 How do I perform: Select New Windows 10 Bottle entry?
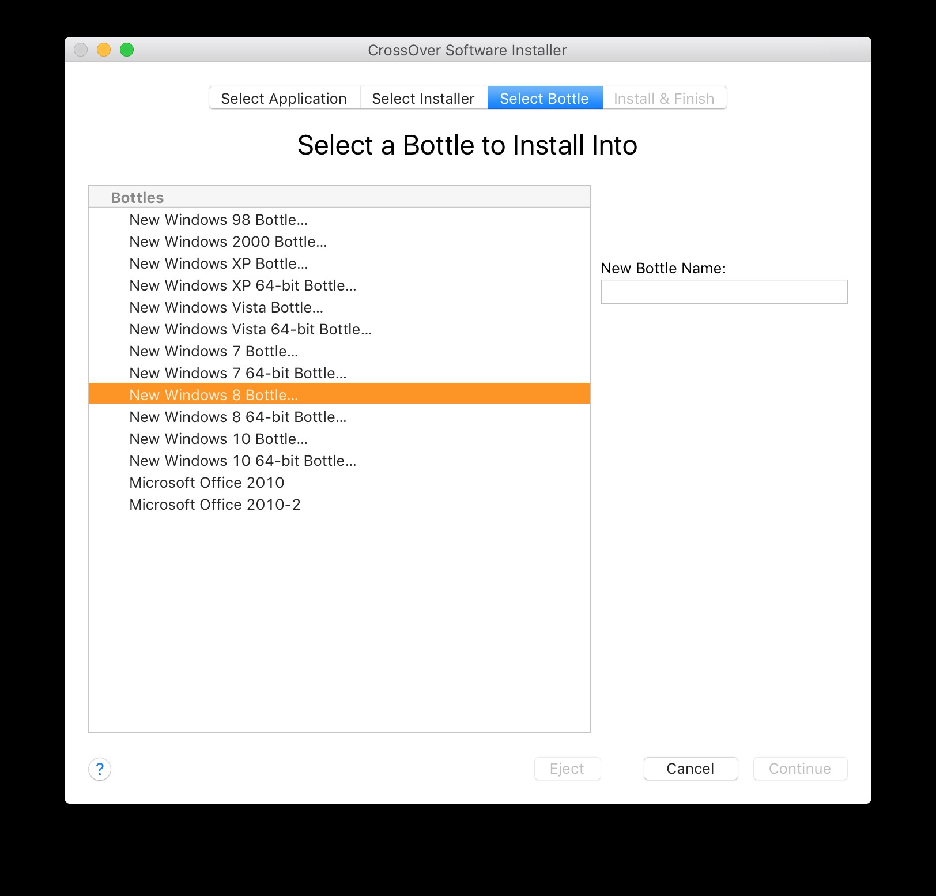tap(218, 439)
